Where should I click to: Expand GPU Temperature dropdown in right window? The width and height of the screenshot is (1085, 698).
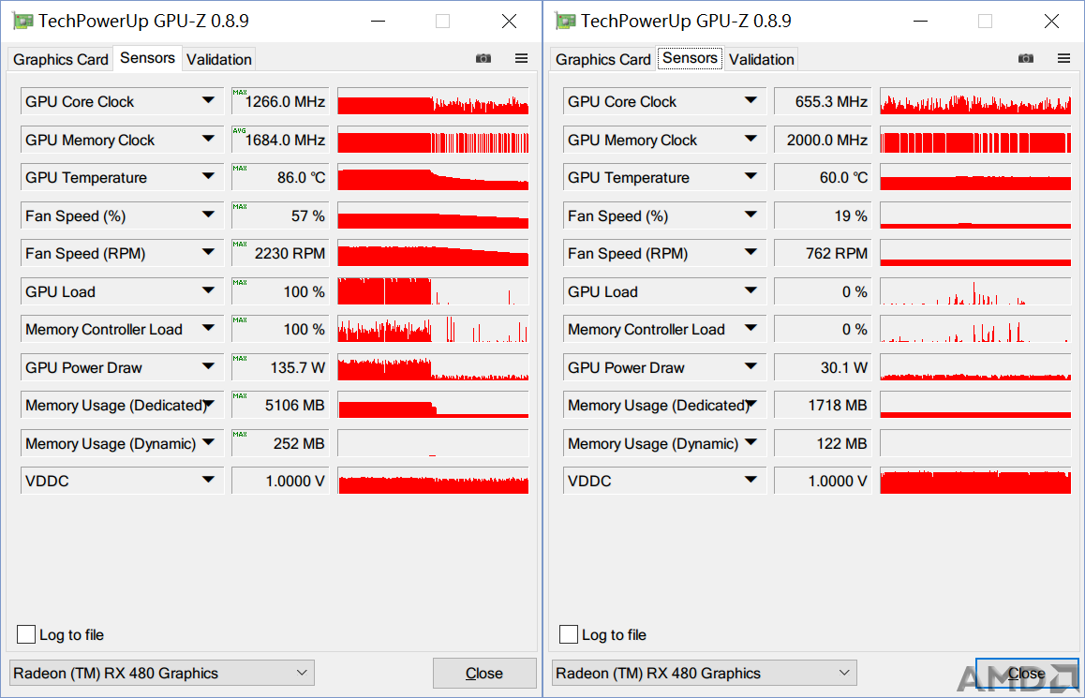tap(751, 177)
